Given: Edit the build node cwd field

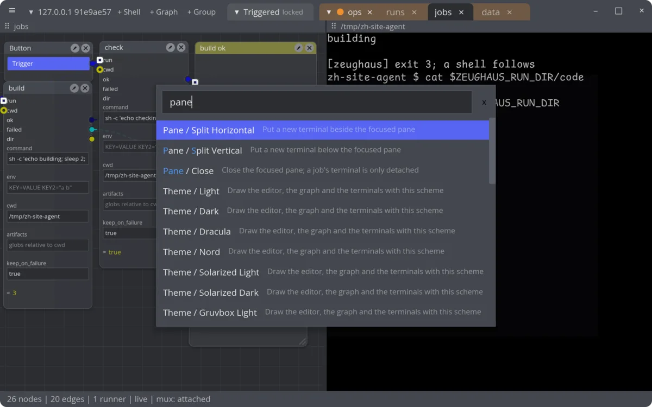Looking at the screenshot, I should point(48,216).
